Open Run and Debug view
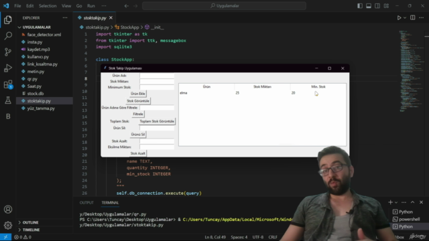Viewport: 429px width, 241px height. point(8,68)
